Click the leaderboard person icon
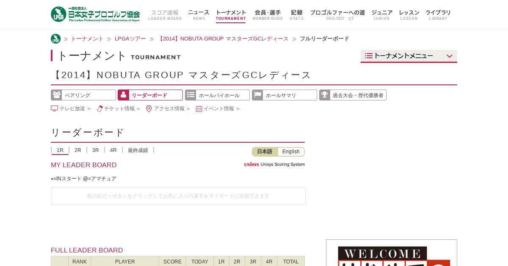This screenshot has width=508, height=266. click(x=123, y=95)
